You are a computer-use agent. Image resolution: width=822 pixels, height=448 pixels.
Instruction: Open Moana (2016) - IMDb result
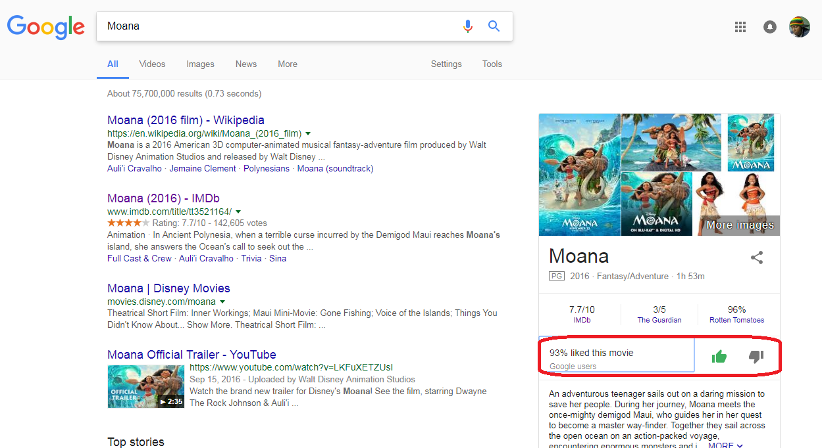163,198
